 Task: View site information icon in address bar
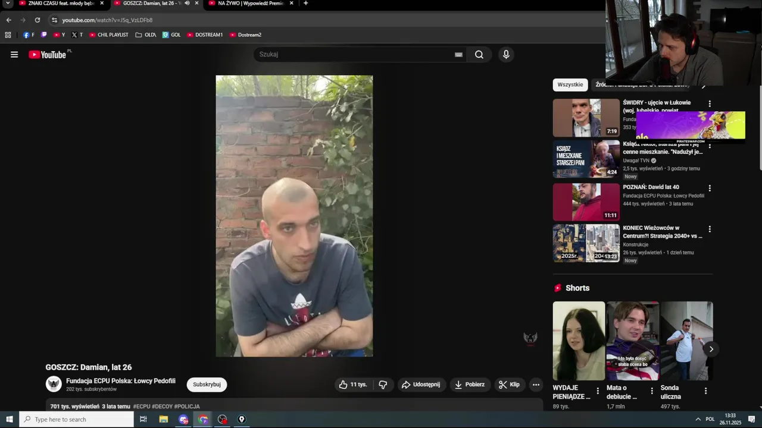pyautogui.click(x=55, y=20)
